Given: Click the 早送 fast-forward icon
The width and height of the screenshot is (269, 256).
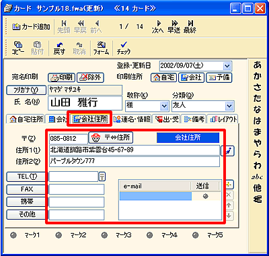Looking at the screenshot, I should click(x=174, y=27).
